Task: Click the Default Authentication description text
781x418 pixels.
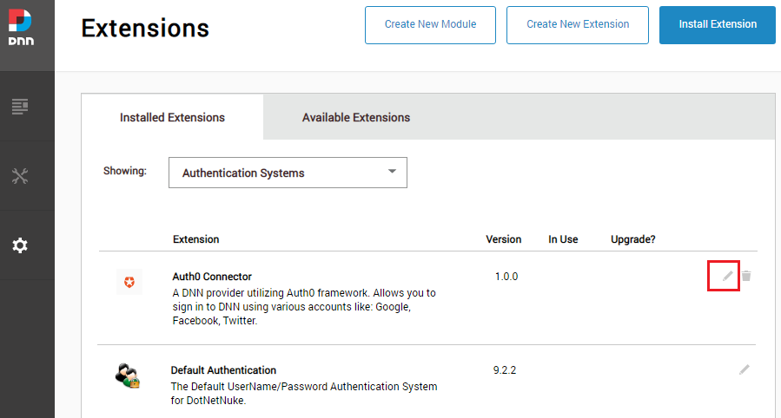Action: (x=304, y=393)
